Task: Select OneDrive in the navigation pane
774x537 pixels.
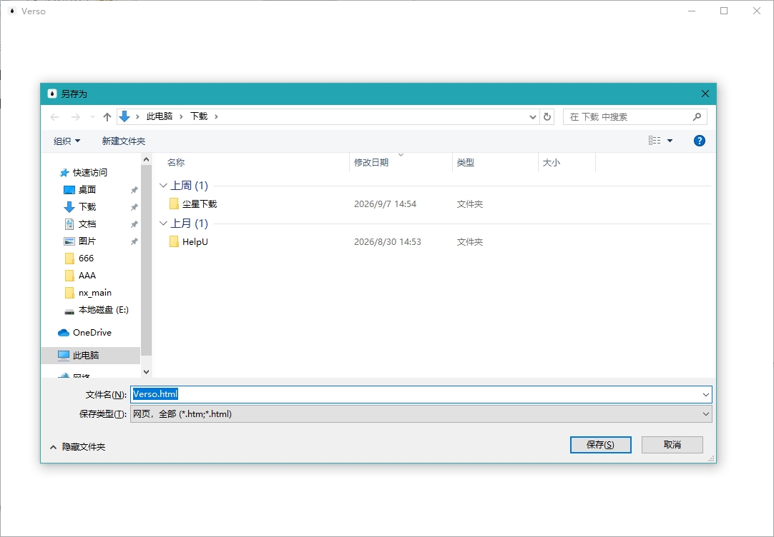Action: 92,333
